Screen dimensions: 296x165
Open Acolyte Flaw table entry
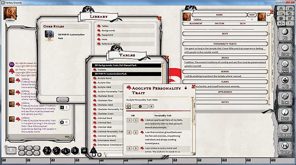(x=104, y=82)
